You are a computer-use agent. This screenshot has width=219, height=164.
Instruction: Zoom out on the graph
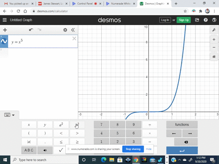214,47
